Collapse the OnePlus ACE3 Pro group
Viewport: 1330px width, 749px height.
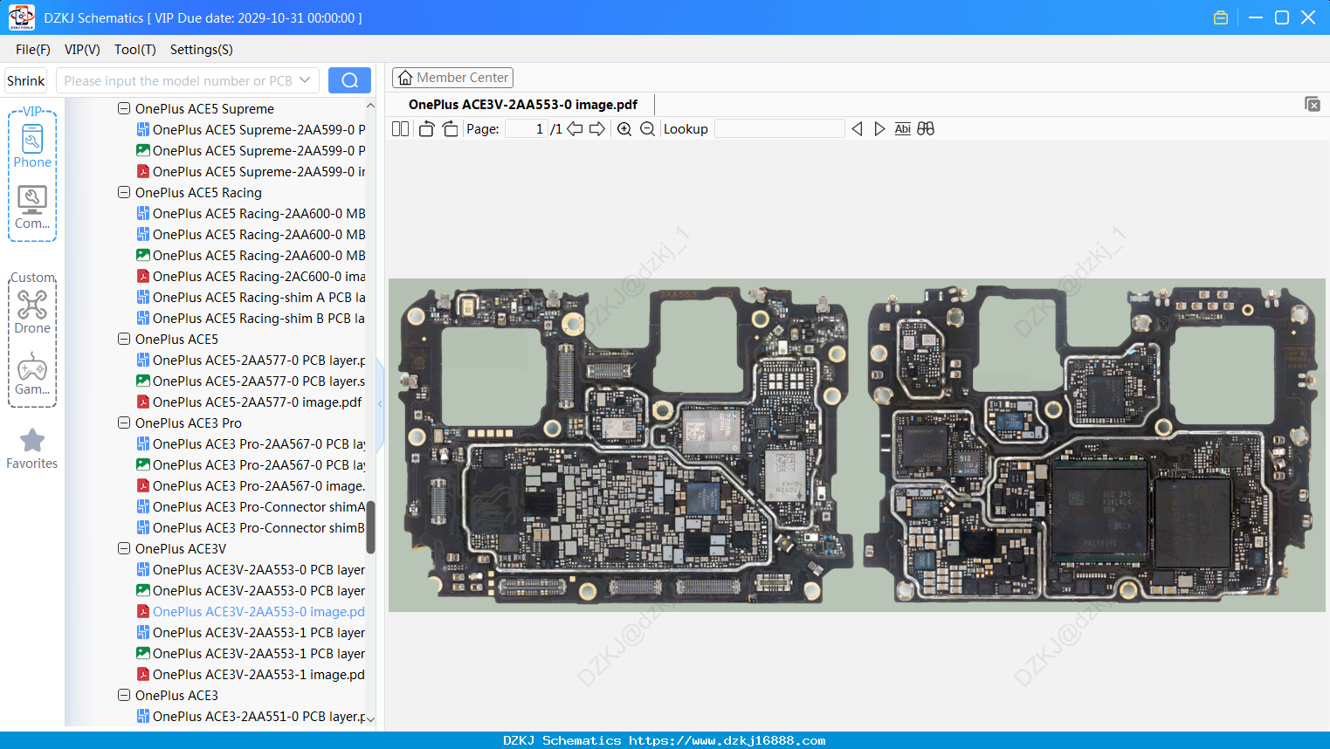124,423
